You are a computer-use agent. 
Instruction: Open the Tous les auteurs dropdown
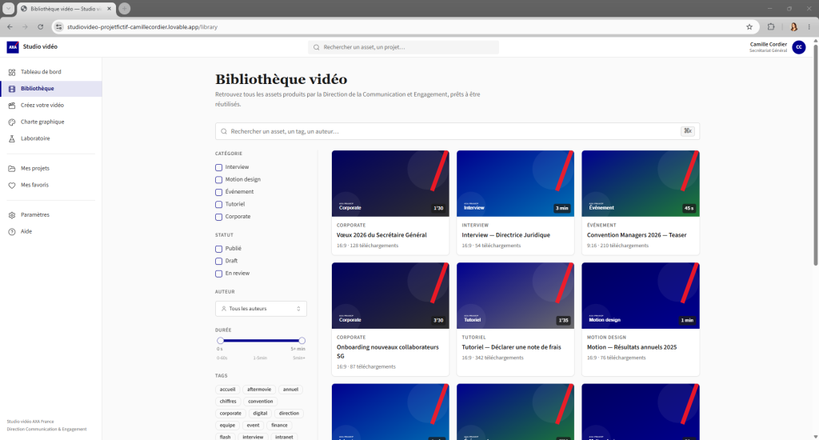[x=261, y=309]
